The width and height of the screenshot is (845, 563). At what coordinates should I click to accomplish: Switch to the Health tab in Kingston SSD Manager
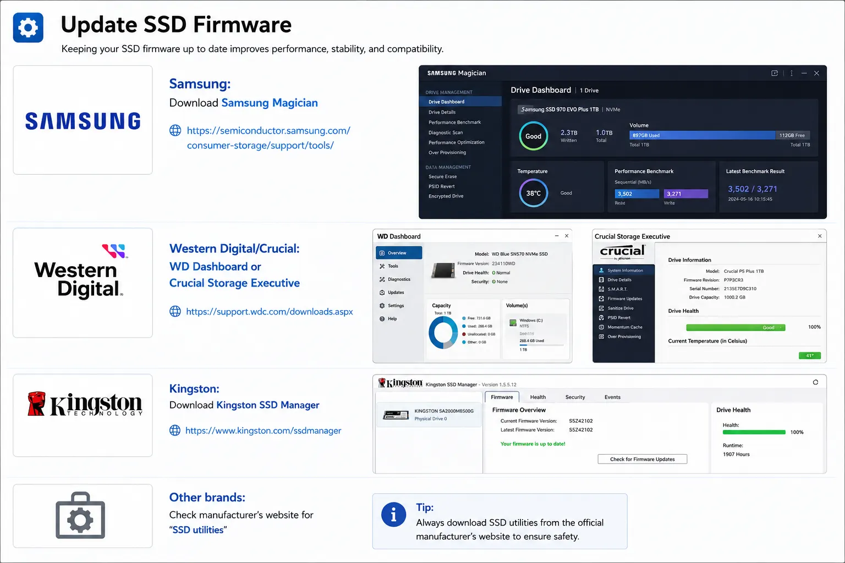pyautogui.click(x=538, y=397)
